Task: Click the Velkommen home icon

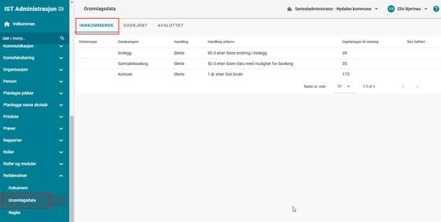Action: (7, 24)
